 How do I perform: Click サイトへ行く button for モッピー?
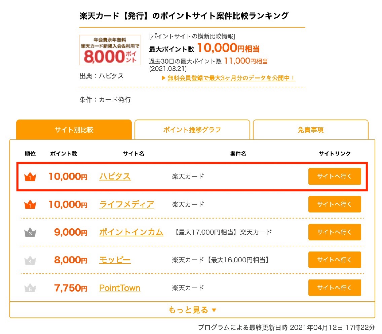coord(335,260)
